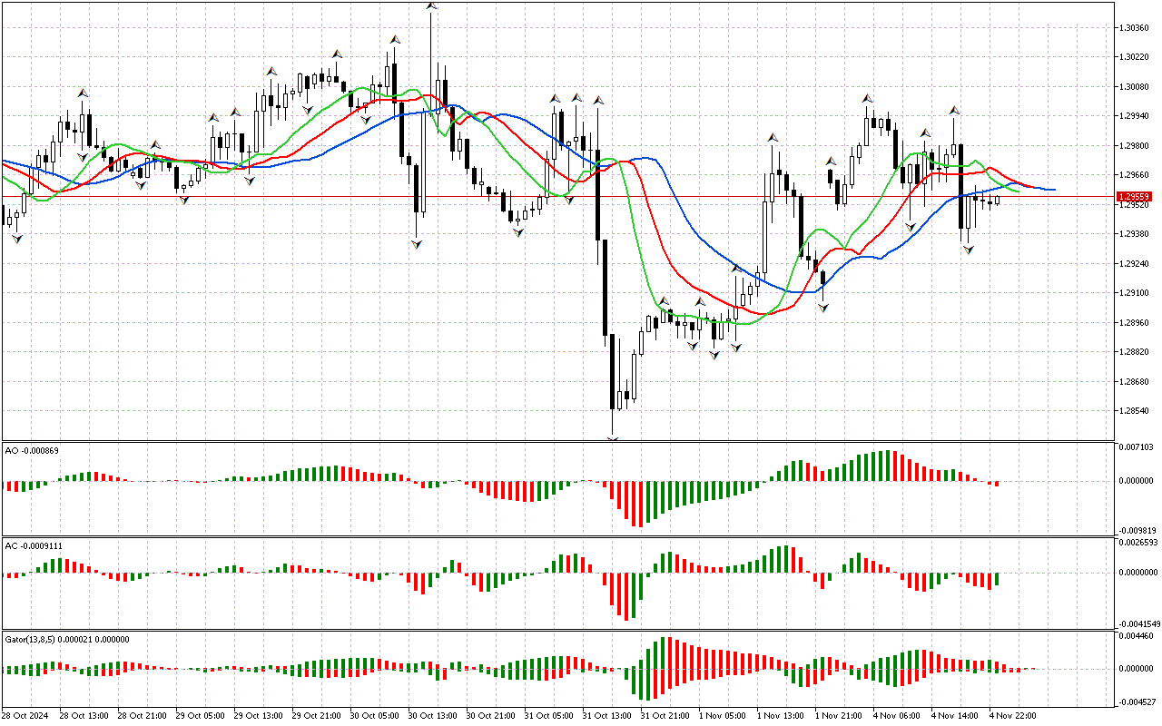Image resolution: width=1162 pixels, height=726 pixels.
Task: Click price scale value 1.29380
Action: [1136, 234]
